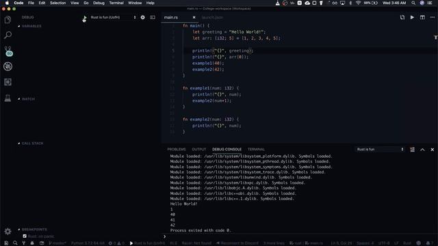Change indentation via Spaces: 4 status item
438x246 pixels.
365,243
